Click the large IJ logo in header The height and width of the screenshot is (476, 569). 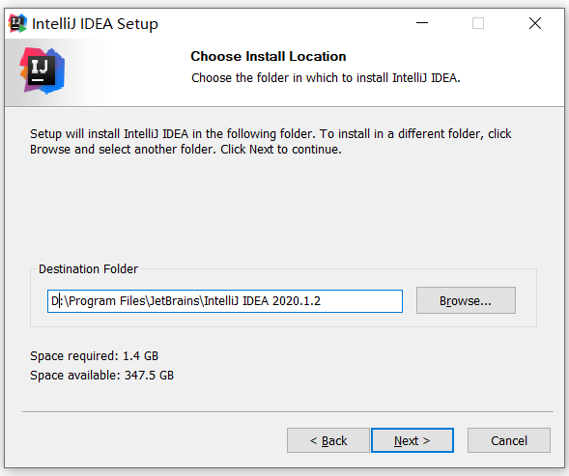tap(43, 70)
